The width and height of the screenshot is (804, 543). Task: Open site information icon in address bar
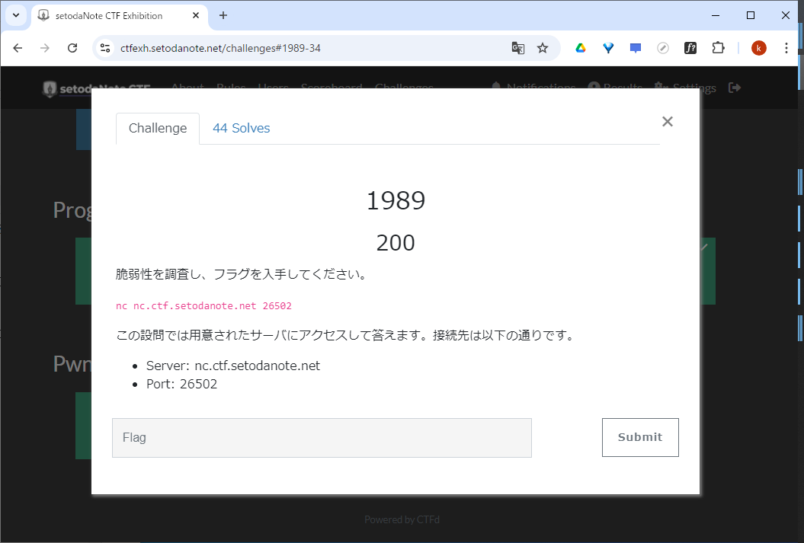(105, 48)
